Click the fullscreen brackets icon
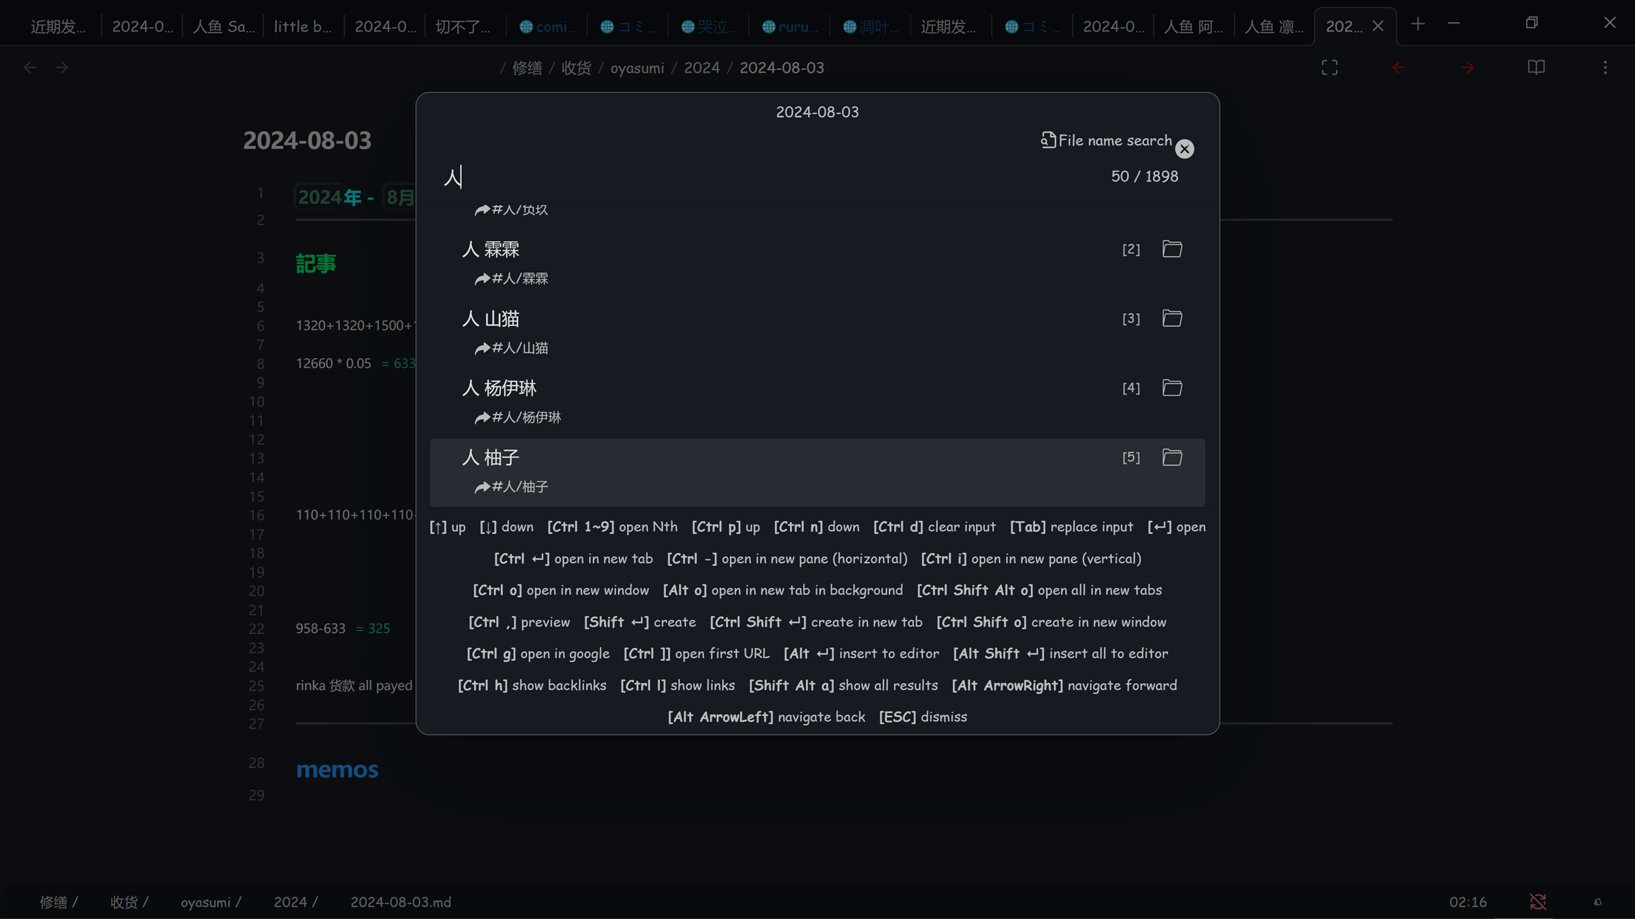The image size is (1635, 919). click(1329, 67)
